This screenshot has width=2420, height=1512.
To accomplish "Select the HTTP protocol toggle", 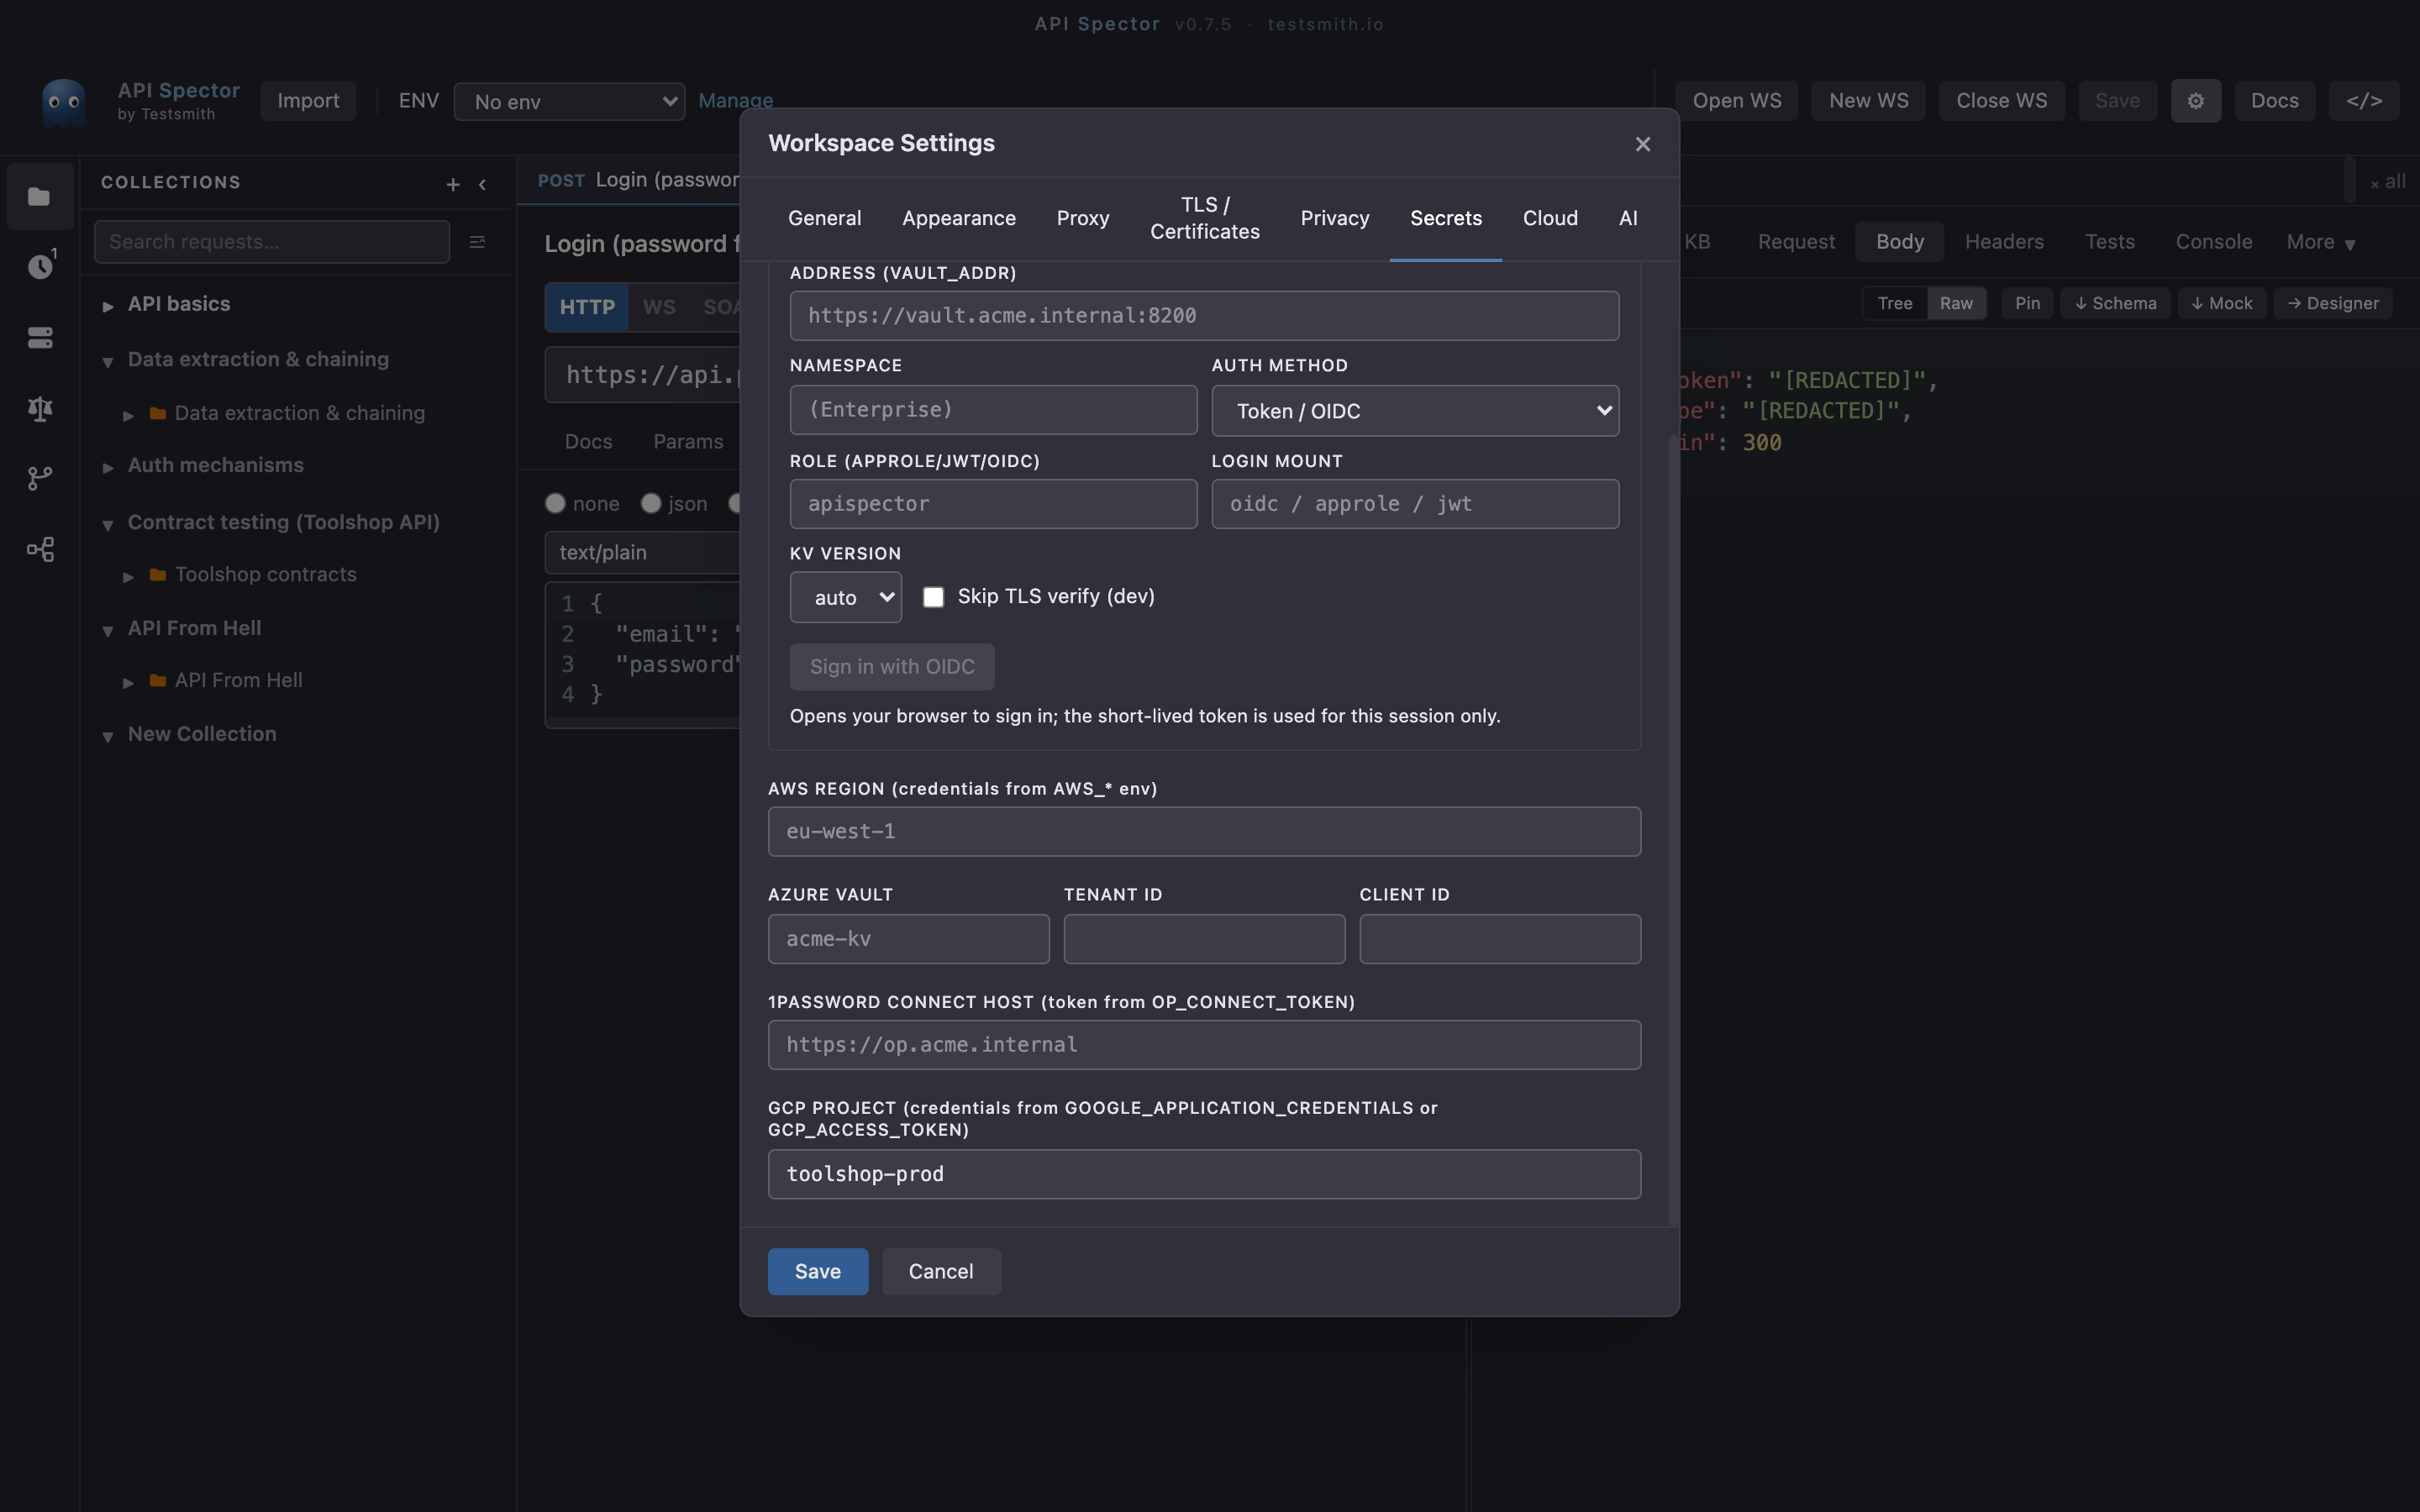I will tap(587, 307).
